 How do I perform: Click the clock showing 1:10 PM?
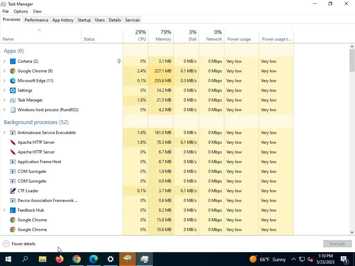click(326, 259)
